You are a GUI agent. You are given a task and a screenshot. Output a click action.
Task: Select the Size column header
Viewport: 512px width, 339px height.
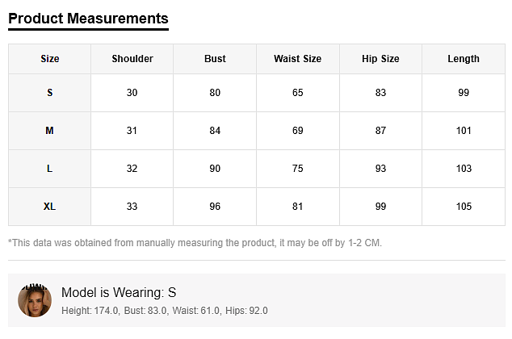tap(50, 59)
